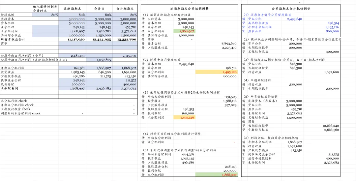Screen dimensions: 356x181
Task: Click the net profit value 2,481,431
Action: [x=78, y=56]
